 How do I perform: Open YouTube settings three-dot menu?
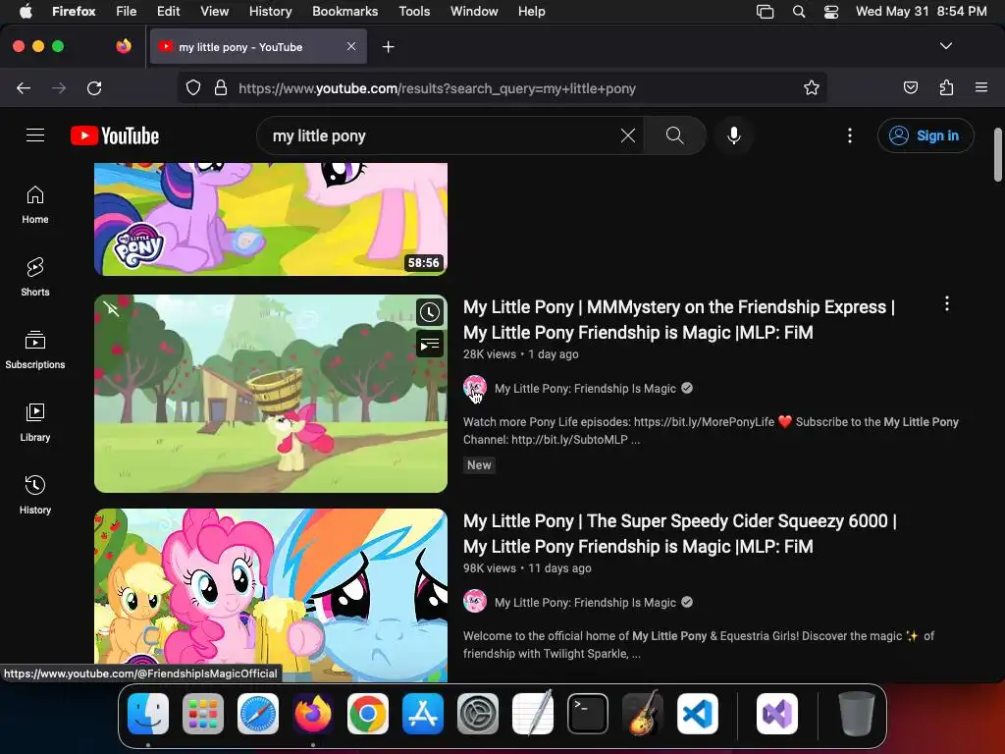point(849,135)
